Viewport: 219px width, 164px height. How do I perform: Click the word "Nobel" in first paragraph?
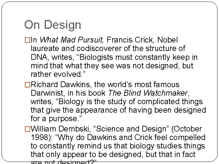tap(167, 40)
